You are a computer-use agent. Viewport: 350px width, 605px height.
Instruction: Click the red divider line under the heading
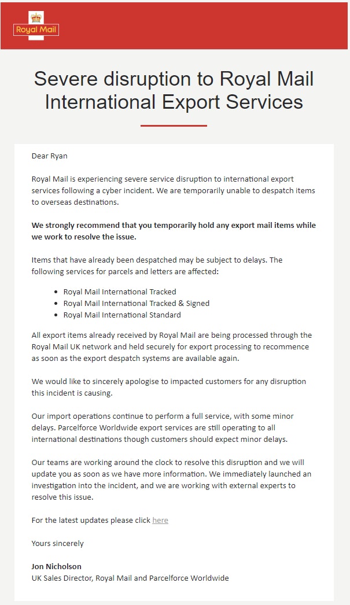174,125
